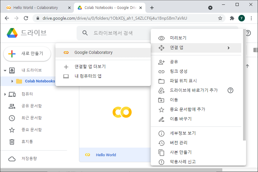This screenshot has height=172, width=258.
Task: Click the preview eye icon
Action: [x=161, y=38]
